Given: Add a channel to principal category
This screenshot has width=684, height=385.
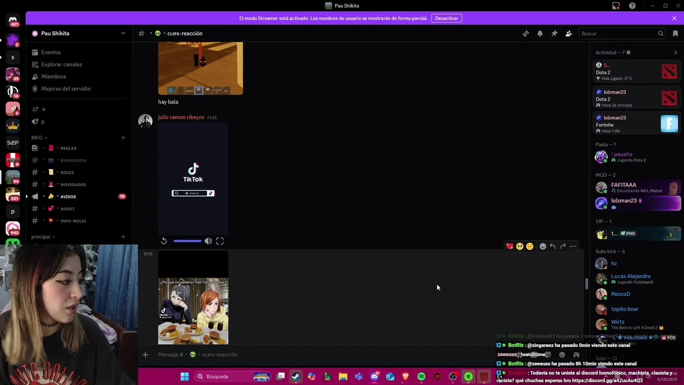Looking at the screenshot, I should pyautogui.click(x=123, y=237).
